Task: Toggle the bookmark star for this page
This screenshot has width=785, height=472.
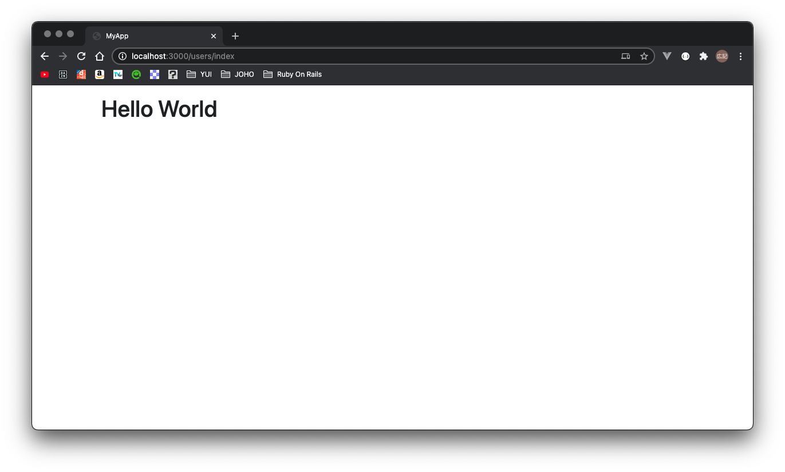Action: (x=644, y=56)
